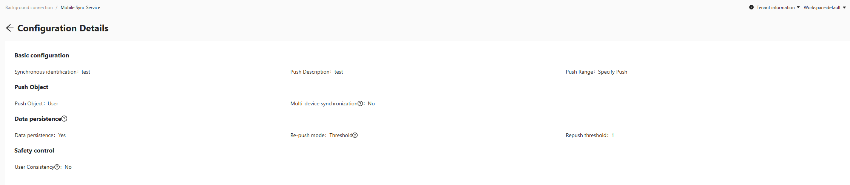Click the Repush threshold value
Image resolution: width=850 pixels, height=185 pixels.
[613, 136]
